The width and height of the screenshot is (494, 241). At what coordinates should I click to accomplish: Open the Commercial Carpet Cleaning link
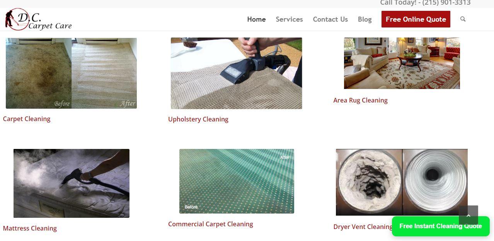pyautogui.click(x=211, y=224)
